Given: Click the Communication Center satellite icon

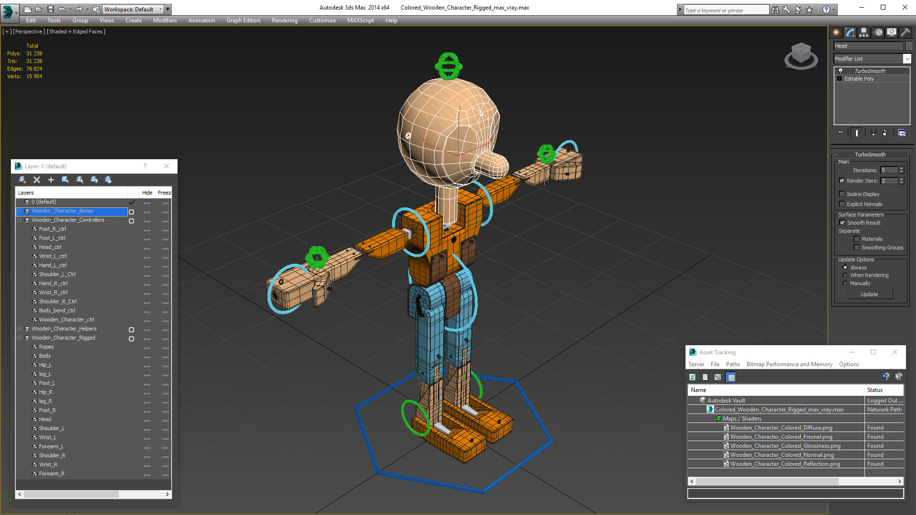Looking at the screenshot, I should (x=798, y=10).
